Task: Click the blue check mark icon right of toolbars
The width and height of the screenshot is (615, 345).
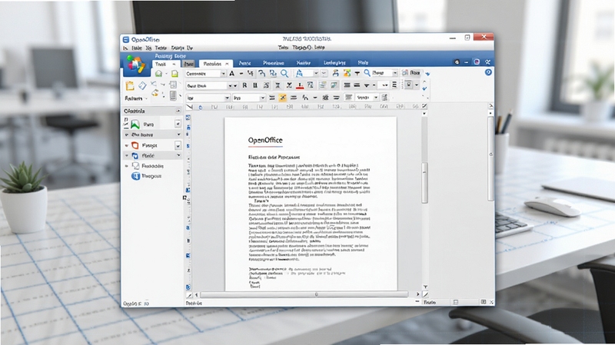Action: click(425, 88)
